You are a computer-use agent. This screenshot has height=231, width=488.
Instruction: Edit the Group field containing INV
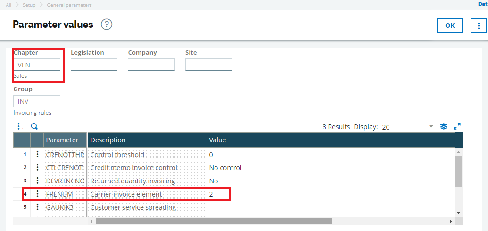tap(37, 101)
